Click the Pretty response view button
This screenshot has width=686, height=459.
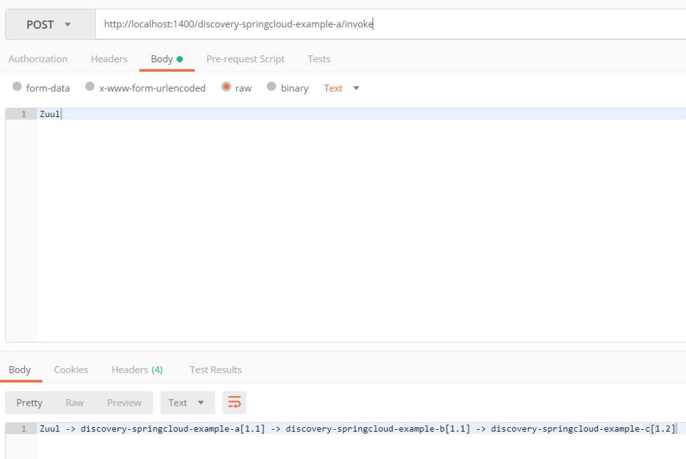(29, 402)
